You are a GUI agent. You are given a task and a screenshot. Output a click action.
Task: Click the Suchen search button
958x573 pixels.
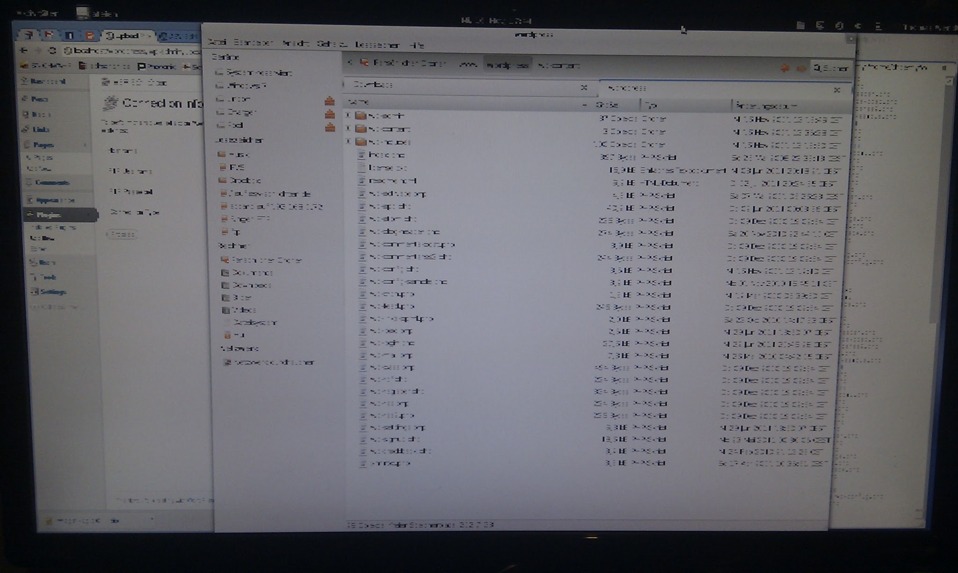click(831, 68)
